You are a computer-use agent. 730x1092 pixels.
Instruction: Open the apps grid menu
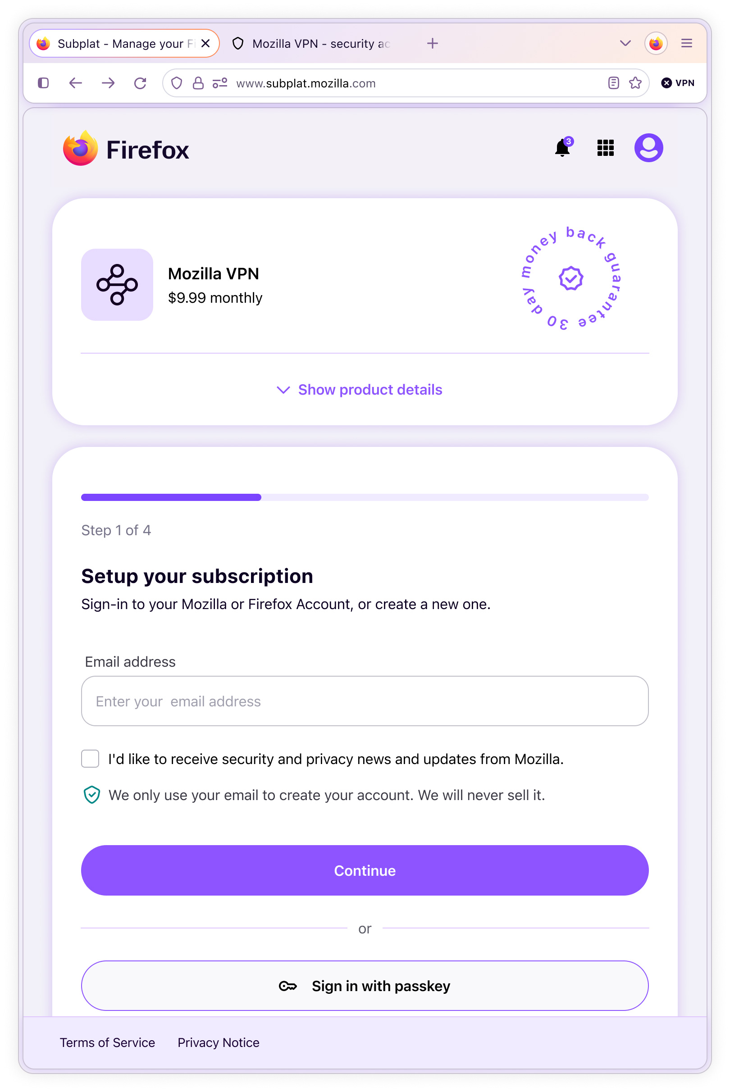point(605,148)
